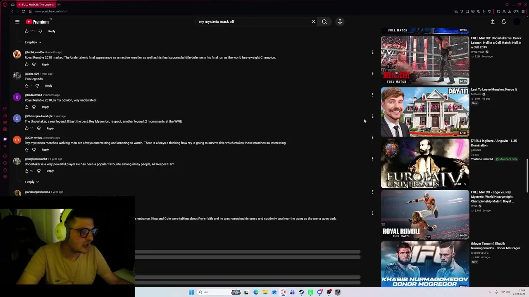Like the comment by @Sabz_009
Viewport: 529px width, 297px height.
[x=26, y=86]
